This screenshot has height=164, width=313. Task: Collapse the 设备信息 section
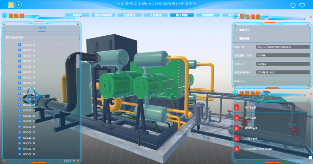click(x=236, y=38)
